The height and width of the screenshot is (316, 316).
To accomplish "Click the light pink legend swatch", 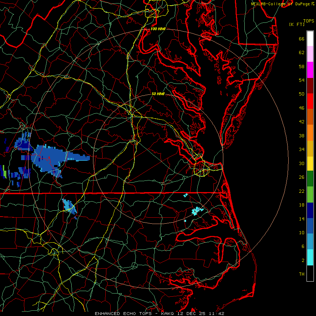I will point(310,54).
